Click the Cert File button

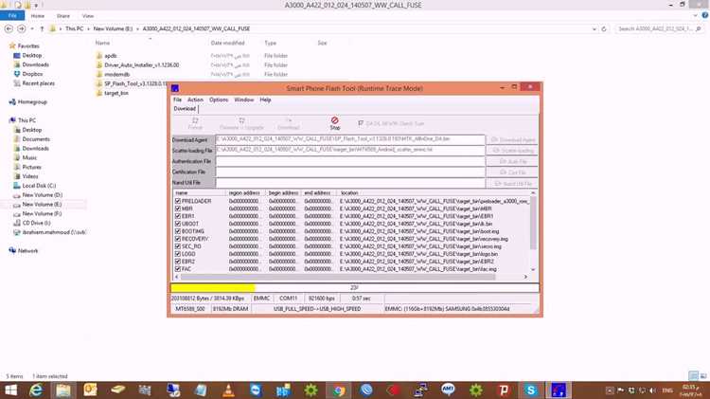(x=512, y=172)
